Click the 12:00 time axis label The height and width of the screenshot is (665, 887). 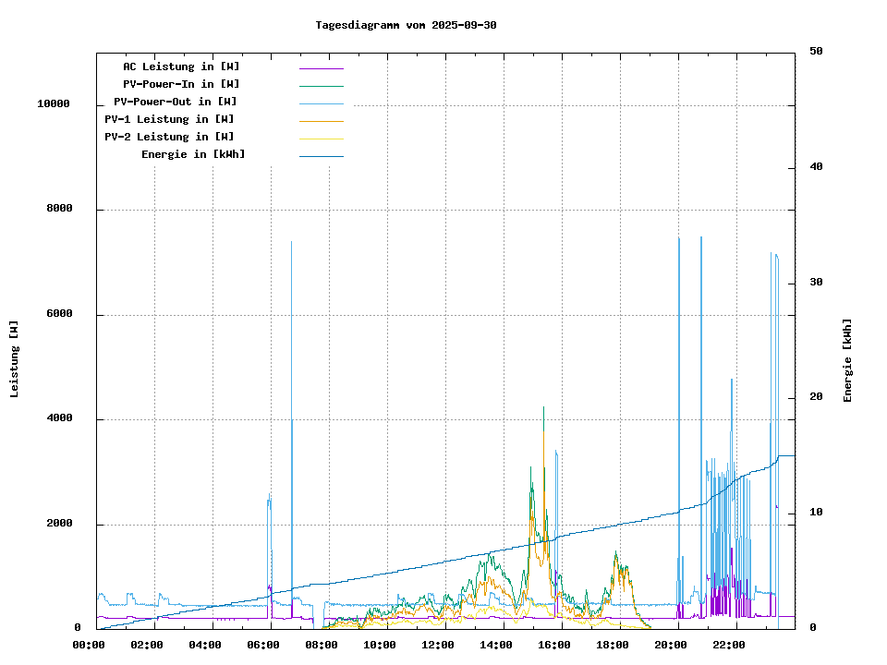(x=437, y=645)
